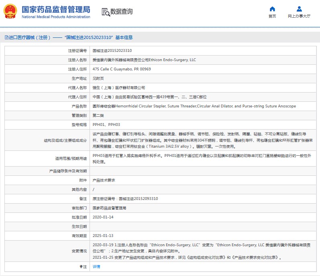320x276 pixels.
Task: Click the 变更情况 row label
Action: pyautogui.click(x=79, y=251)
